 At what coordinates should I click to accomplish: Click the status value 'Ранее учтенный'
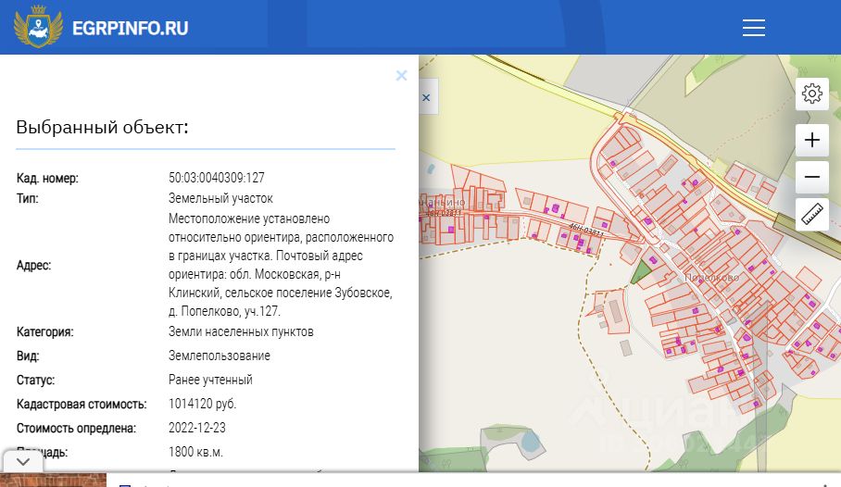click(x=210, y=380)
